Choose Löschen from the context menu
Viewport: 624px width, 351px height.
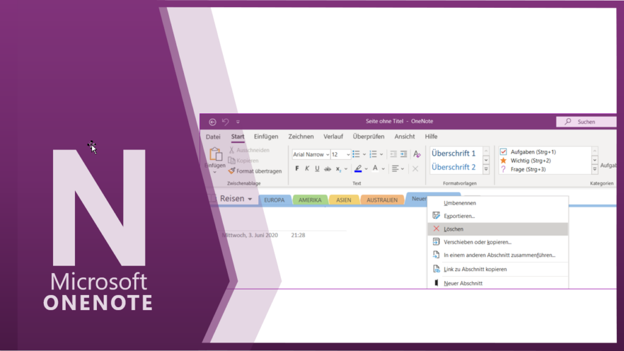[453, 229]
